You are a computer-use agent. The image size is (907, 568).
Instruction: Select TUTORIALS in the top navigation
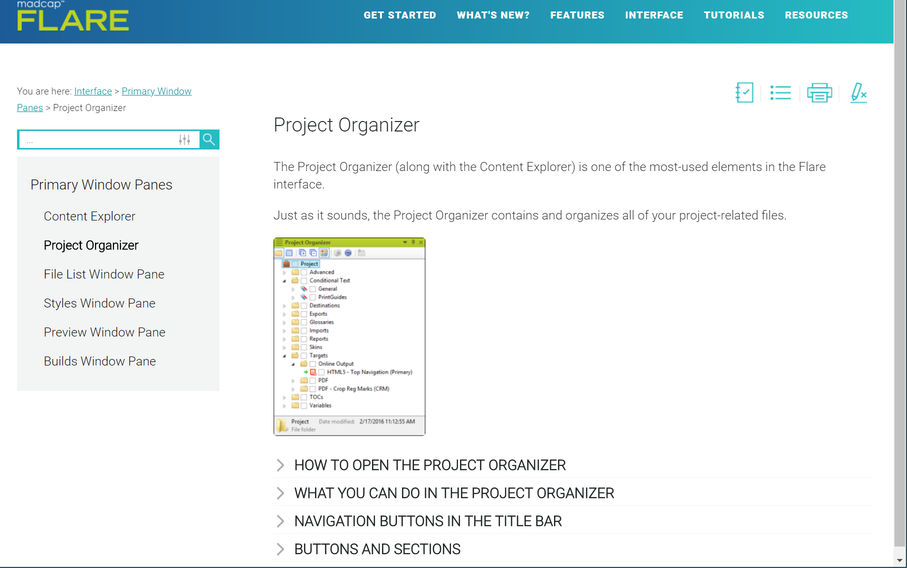pos(733,15)
